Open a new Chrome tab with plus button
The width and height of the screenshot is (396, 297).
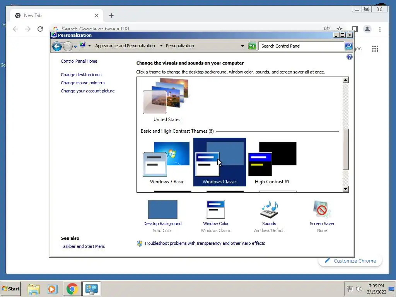[x=111, y=15]
